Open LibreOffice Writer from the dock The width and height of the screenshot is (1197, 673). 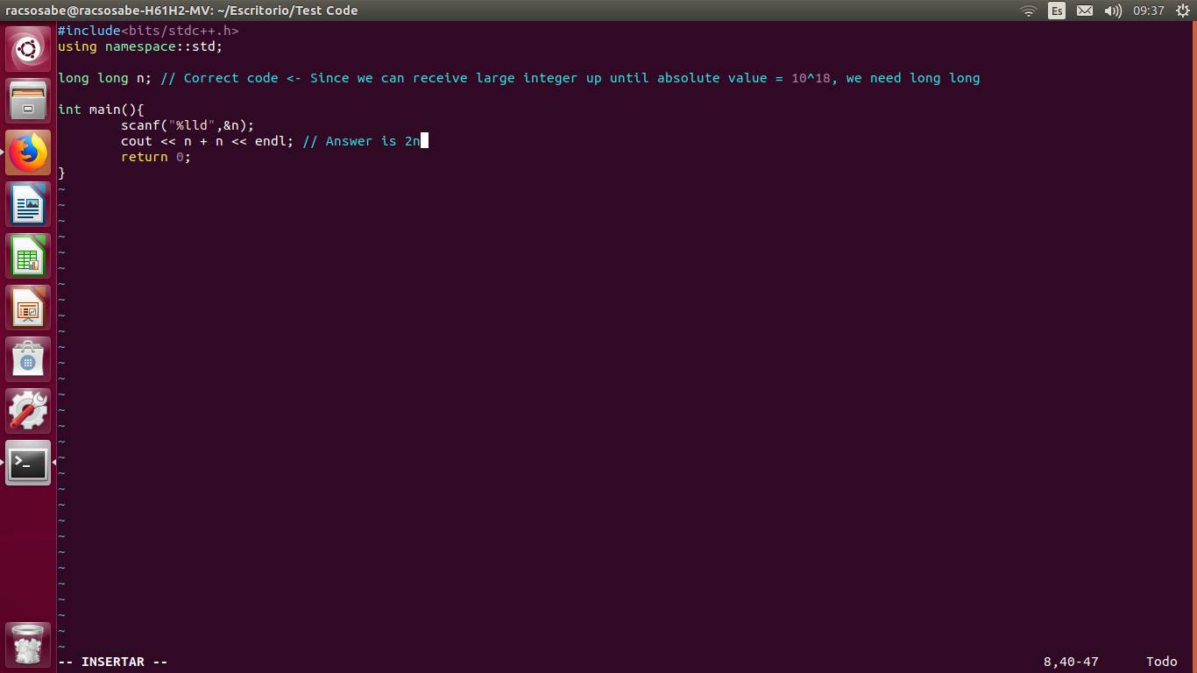click(28, 204)
